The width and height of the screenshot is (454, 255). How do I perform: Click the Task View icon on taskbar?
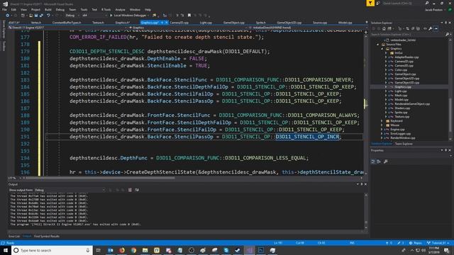[x=99, y=250]
